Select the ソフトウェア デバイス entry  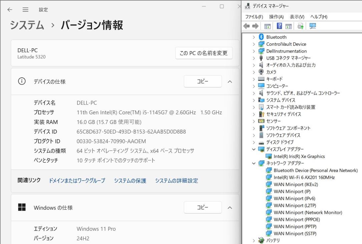point(283,135)
